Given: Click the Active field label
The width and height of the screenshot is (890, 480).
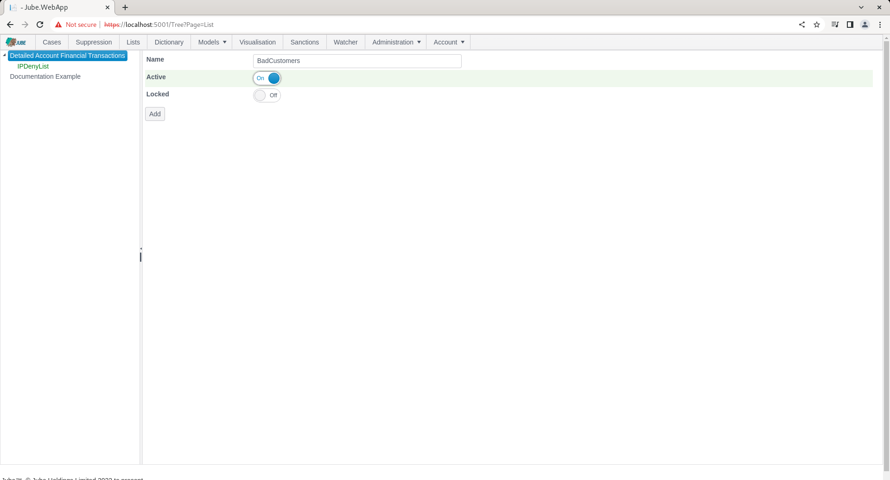Looking at the screenshot, I should coord(156,77).
